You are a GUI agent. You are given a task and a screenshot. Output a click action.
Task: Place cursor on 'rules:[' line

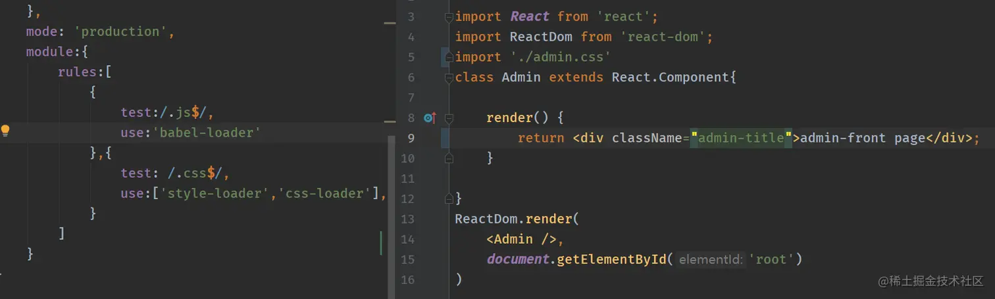click(85, 72)
